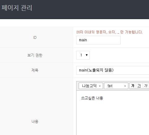Click the 제목 title input field

click(x=113, y=70)
